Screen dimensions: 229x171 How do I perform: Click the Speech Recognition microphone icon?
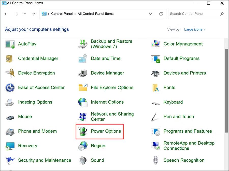155,160
